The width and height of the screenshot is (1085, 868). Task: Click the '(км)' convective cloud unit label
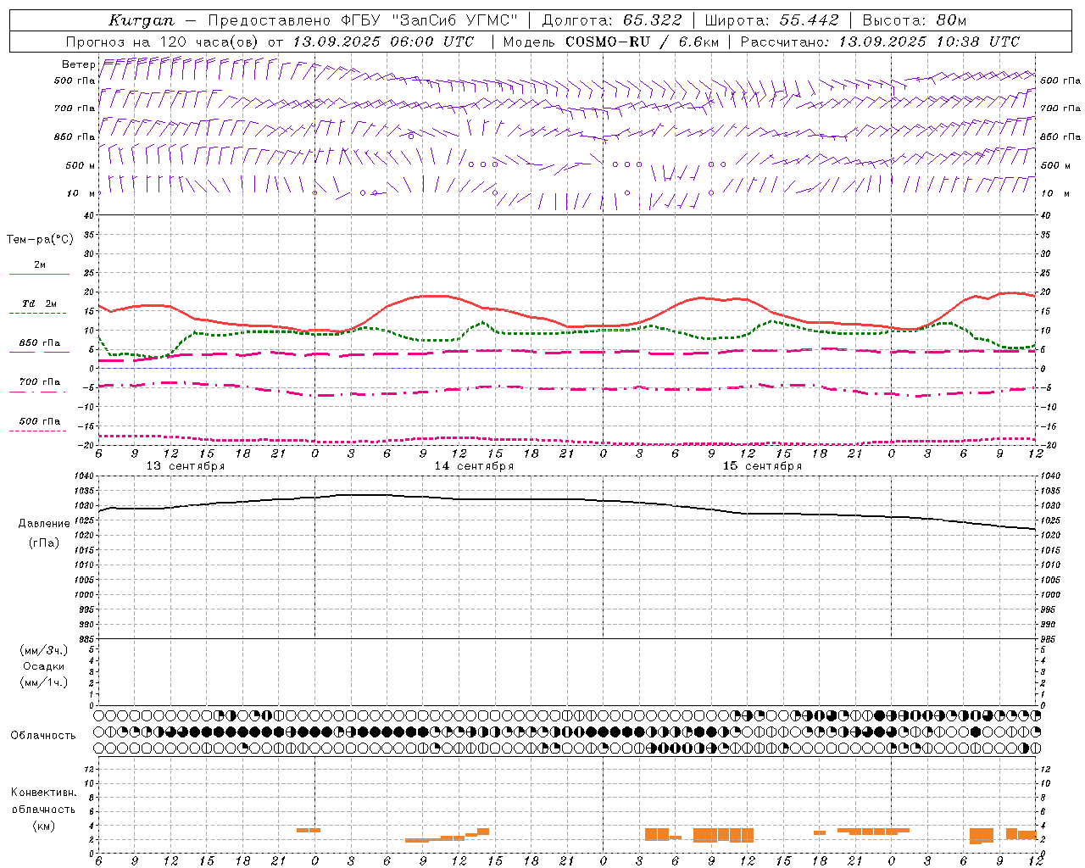tap(44, 826)
